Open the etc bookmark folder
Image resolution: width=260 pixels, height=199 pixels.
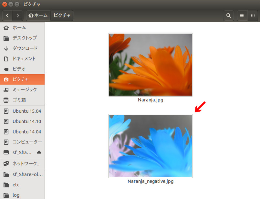22,185
